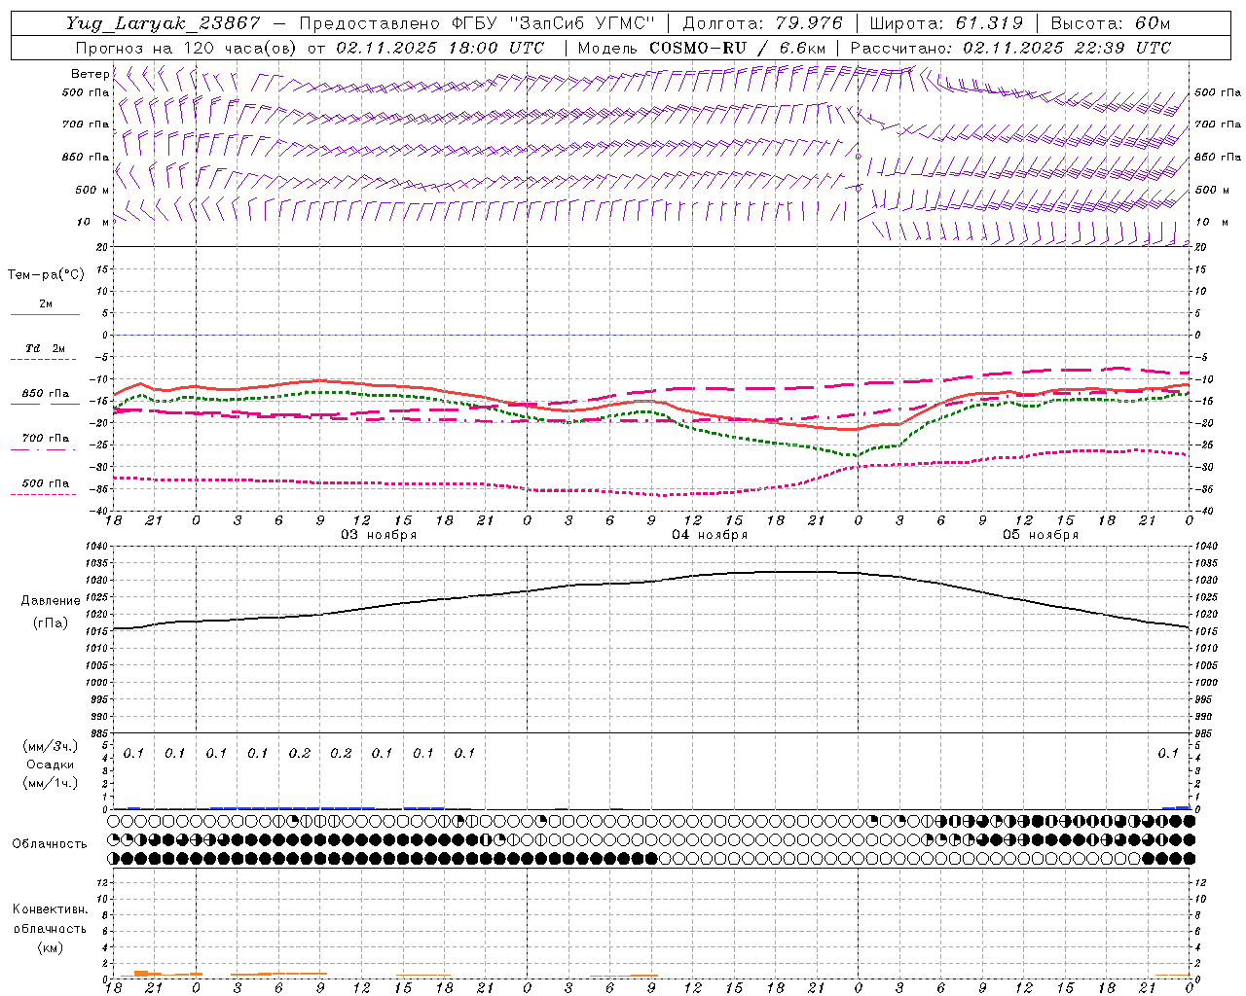The width and height of the screenshot is (1246, 996).
Task: Click the dotted pink legend line under 500 гПа
Action: click(x=44, y=495)
